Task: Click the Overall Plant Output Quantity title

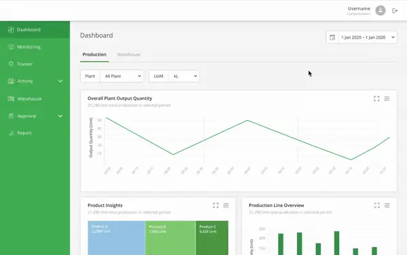Action: (119, 98)
